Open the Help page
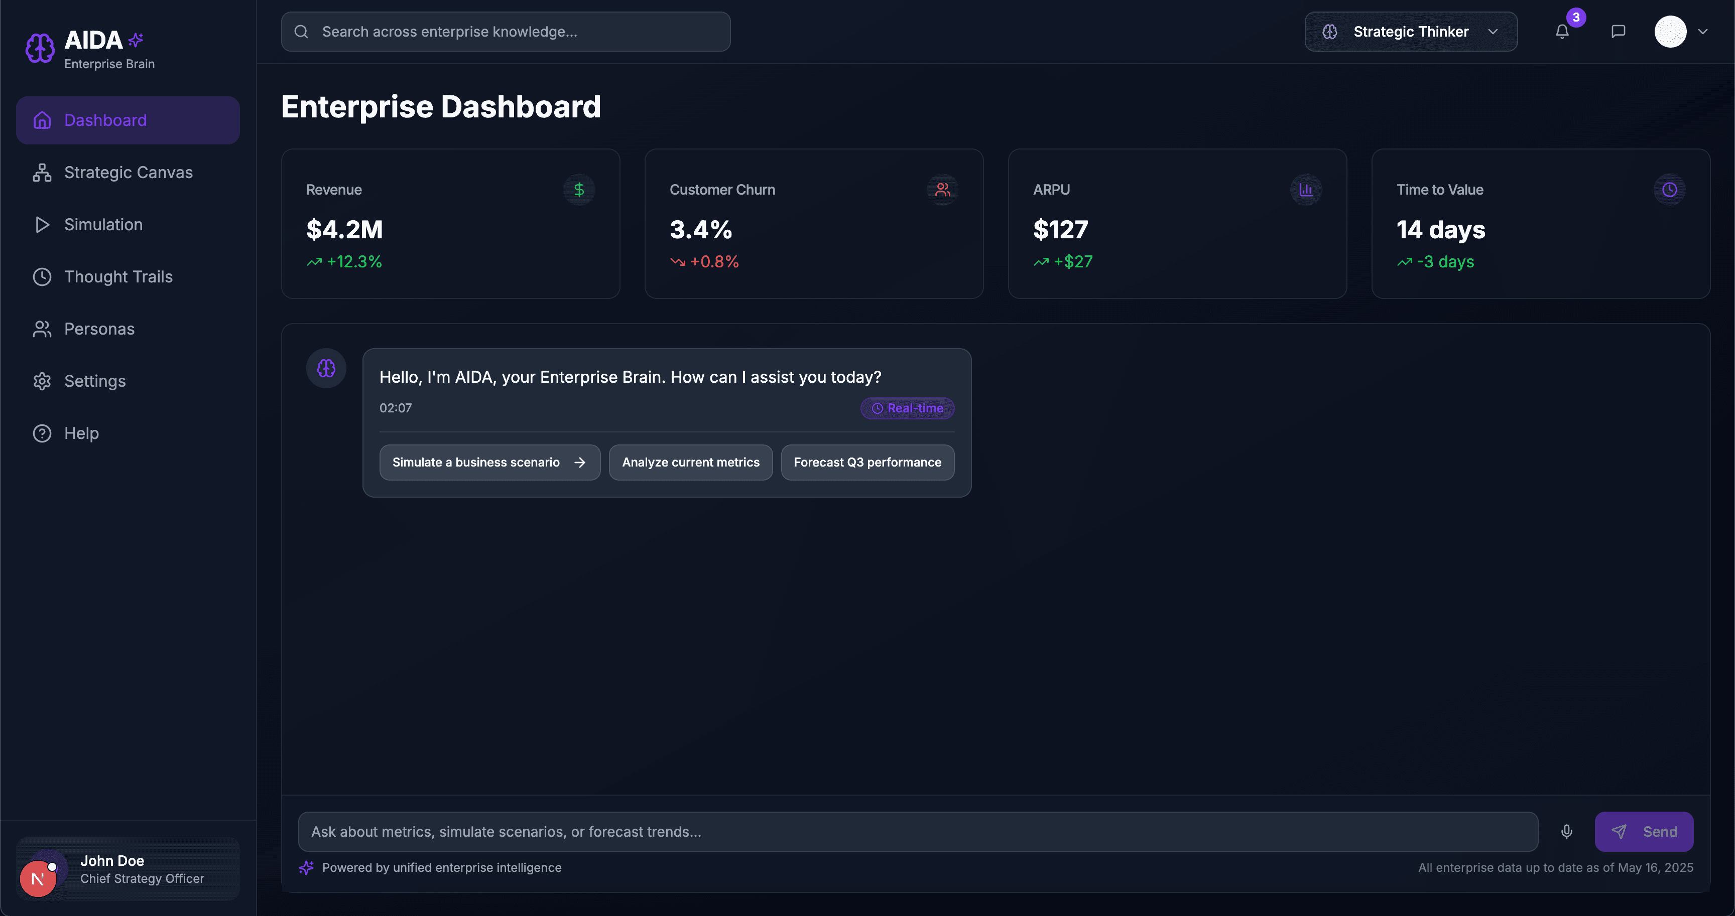 (x=128, y=433)
